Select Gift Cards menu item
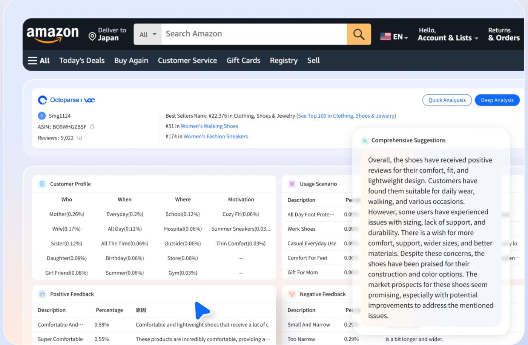528x345 pixels. tap(243, 60)
